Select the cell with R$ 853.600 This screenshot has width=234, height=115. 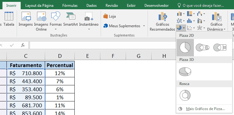point(26,112)
